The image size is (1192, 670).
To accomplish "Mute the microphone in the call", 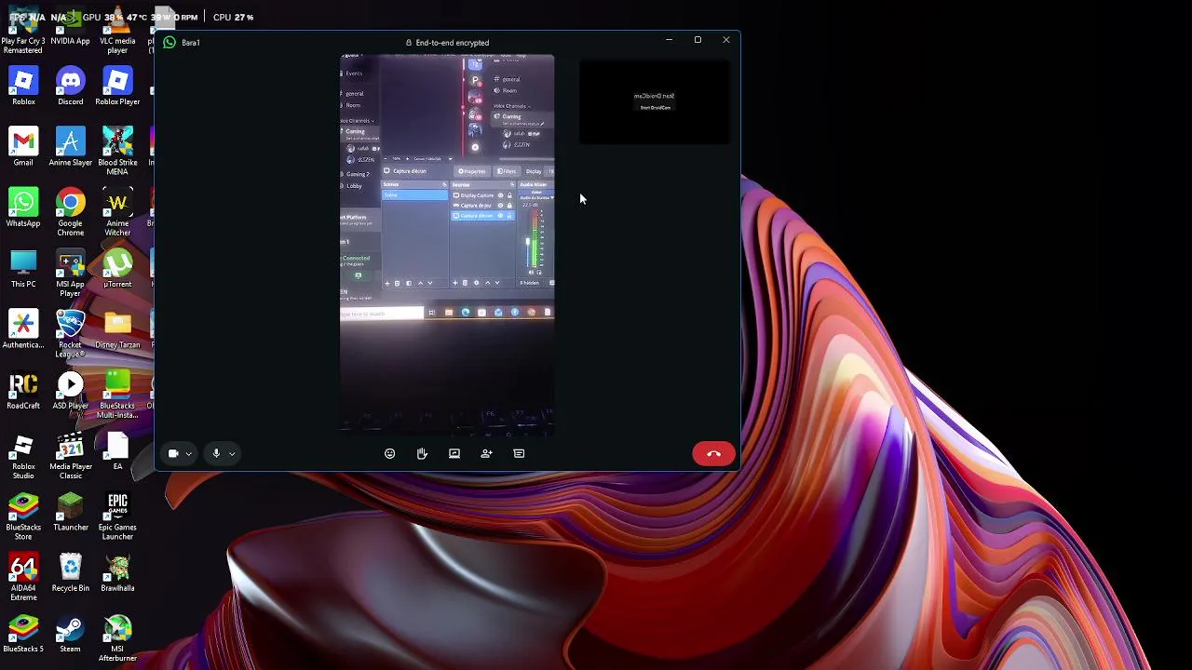I will [216, 453].
